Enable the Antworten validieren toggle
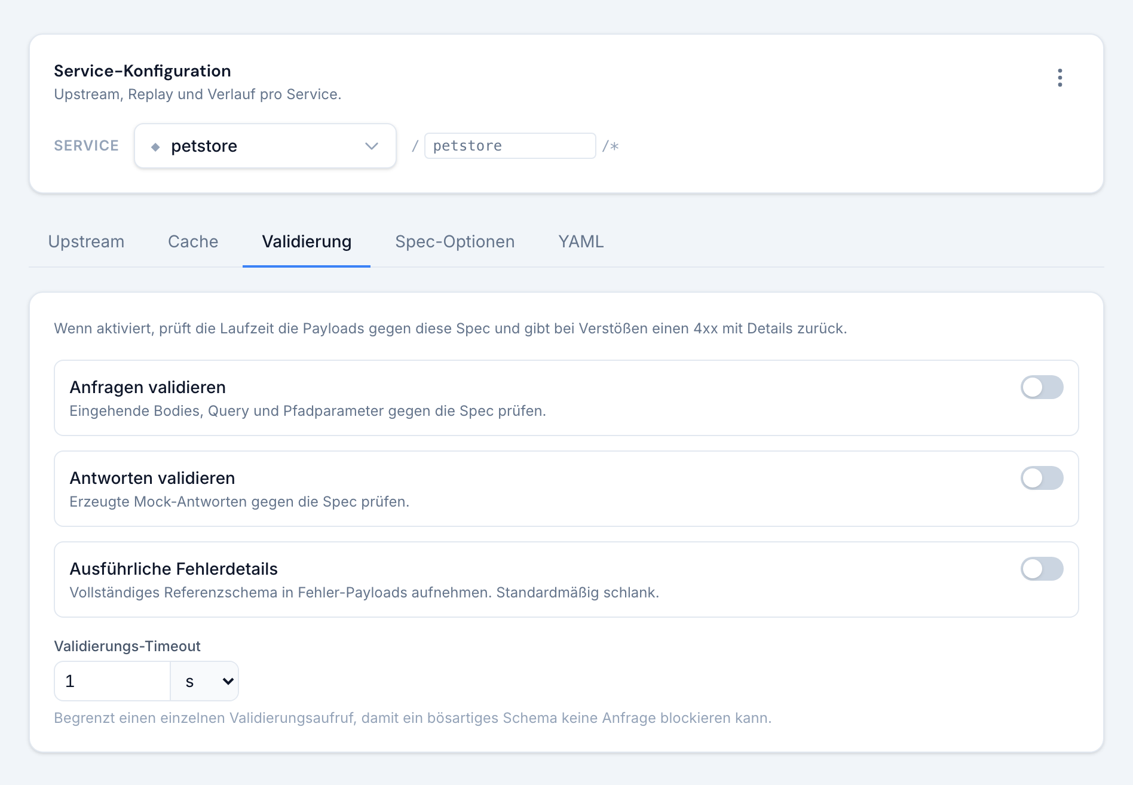The image size is (1133, 785). [1042, 478]
